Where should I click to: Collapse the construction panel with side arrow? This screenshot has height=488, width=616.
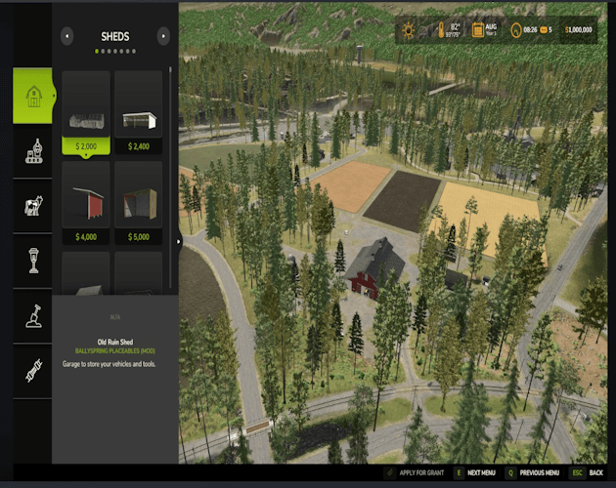tap(179, 242)
